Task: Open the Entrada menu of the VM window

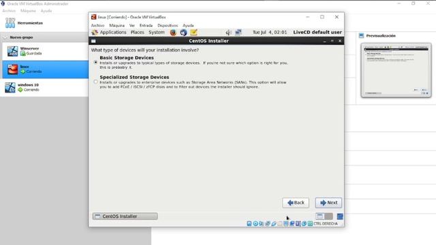Action: coord(146,25)
